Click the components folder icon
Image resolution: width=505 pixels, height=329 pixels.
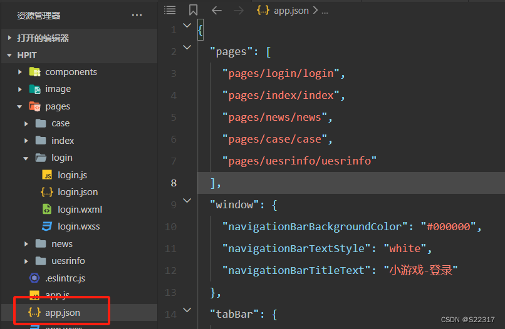pos(35,72)
